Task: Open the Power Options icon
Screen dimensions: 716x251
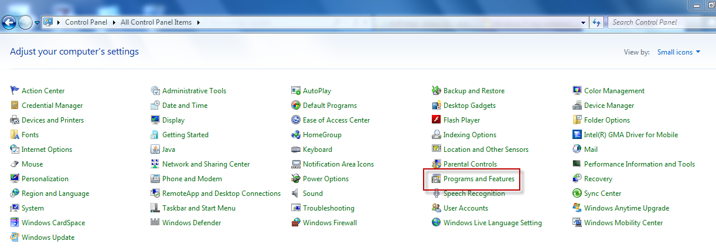Action: [x=296, y=178]
